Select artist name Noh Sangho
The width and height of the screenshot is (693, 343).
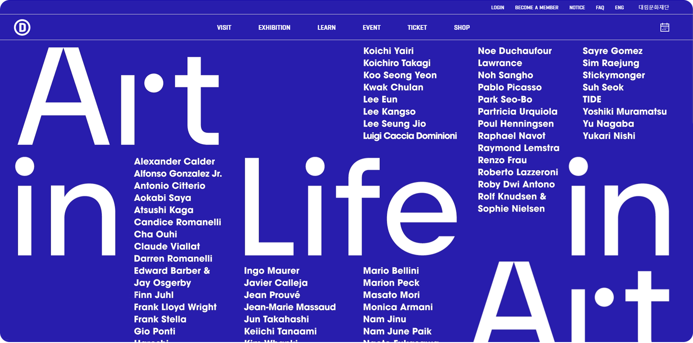(x=505, y=75)
